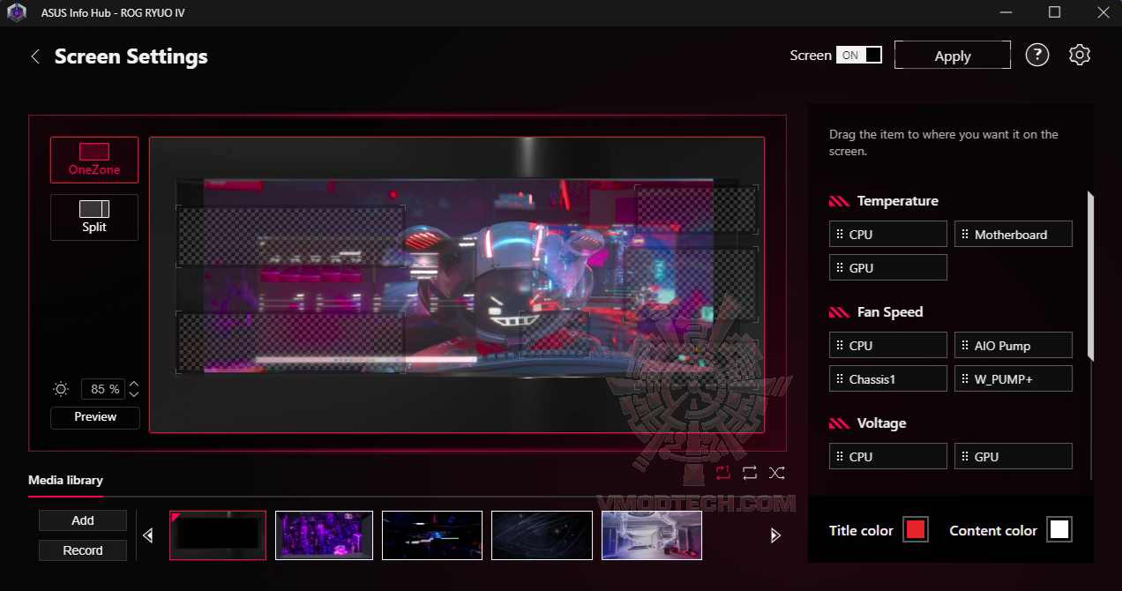
Task: Open the red Title color swatch
Action: (916, 529)
